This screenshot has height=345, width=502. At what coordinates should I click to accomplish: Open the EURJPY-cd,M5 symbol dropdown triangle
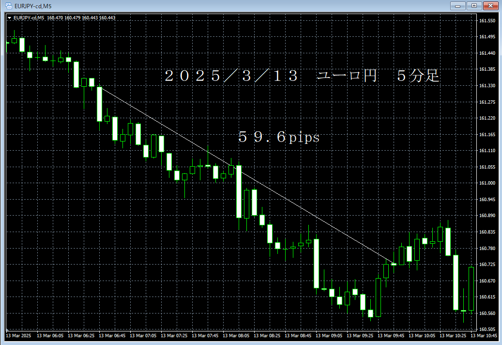[x=9, y=18]
